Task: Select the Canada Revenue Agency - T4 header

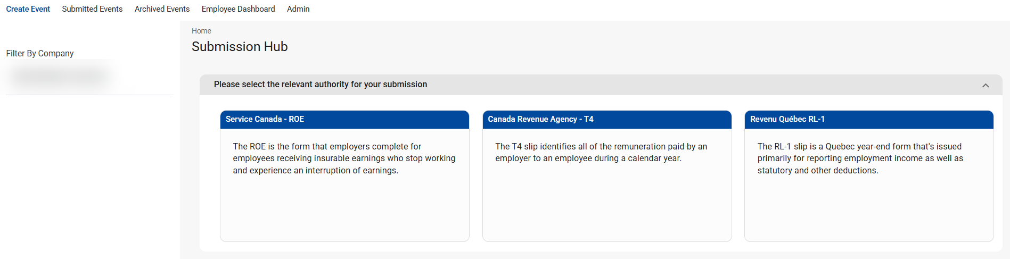Action: point(606,119)
